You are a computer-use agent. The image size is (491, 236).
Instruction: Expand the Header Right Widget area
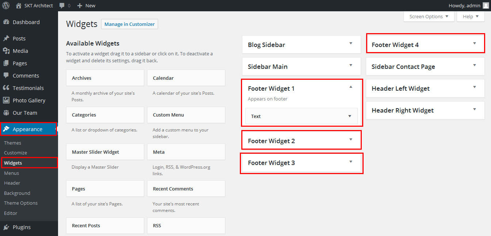coord(475,109)
